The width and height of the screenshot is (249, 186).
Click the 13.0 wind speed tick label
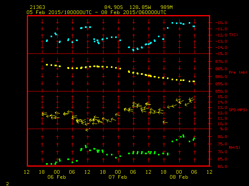222,108
